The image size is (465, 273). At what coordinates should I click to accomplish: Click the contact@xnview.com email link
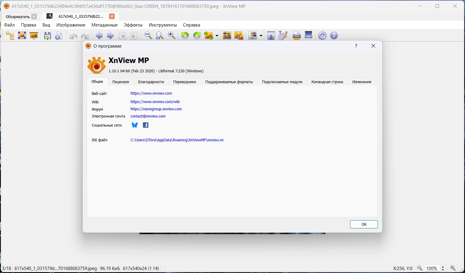coord(148,116)
